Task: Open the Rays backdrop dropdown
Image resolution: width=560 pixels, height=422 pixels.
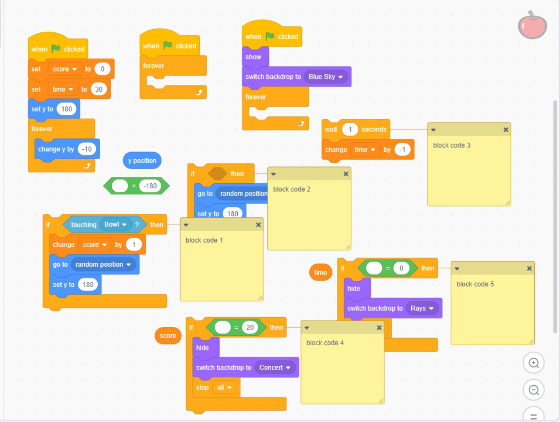Action: point(422,308)
